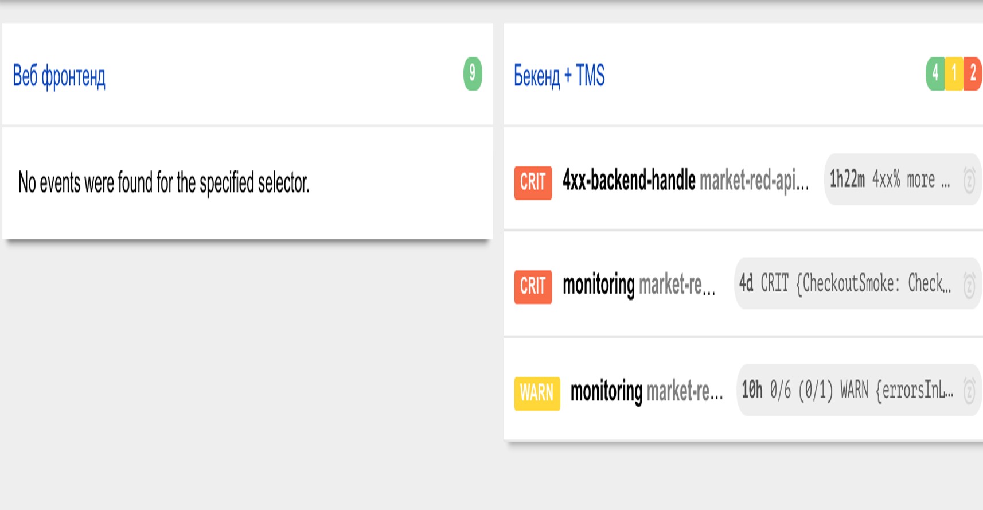Click the CRIT badge beside 4xx-backend-handle
This screenshot has height=510, width=983.
click(x=533, y=182)
